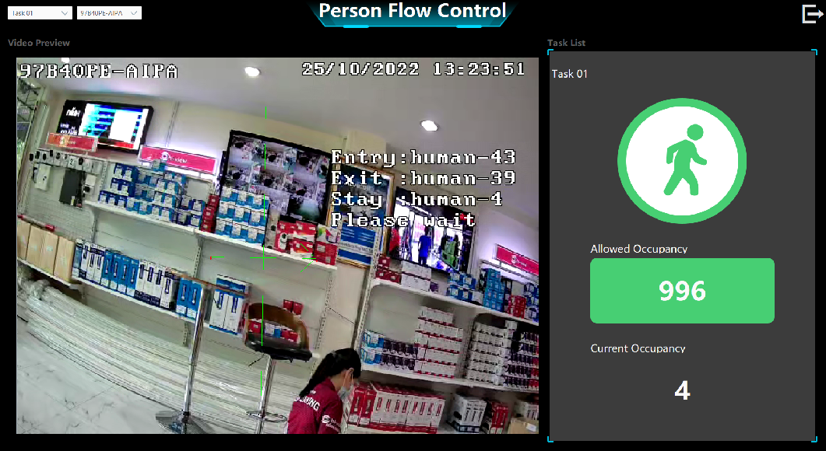Image resolution: width=826 pixels, height=451 pixels.
Task: Open the Task 01 dropdown
Action: coord(40,13)
